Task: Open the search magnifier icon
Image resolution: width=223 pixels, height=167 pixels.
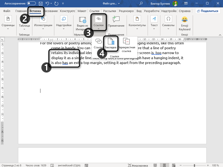Action: [x=141, y=3]
